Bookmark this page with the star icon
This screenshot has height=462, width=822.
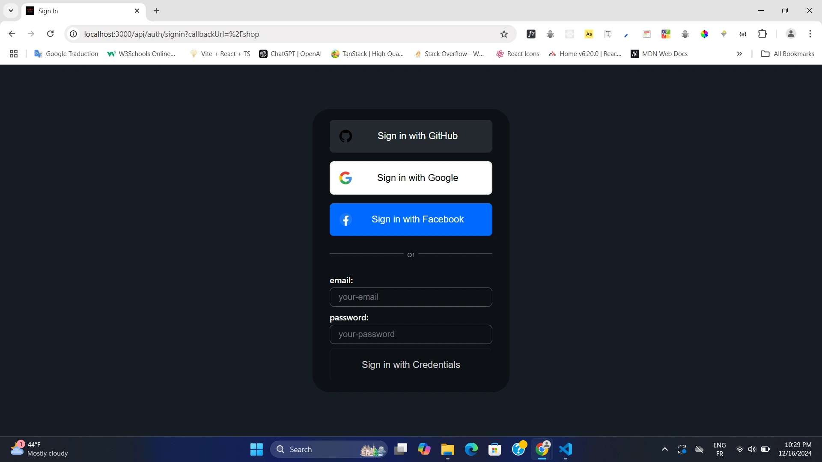point(504,34)
